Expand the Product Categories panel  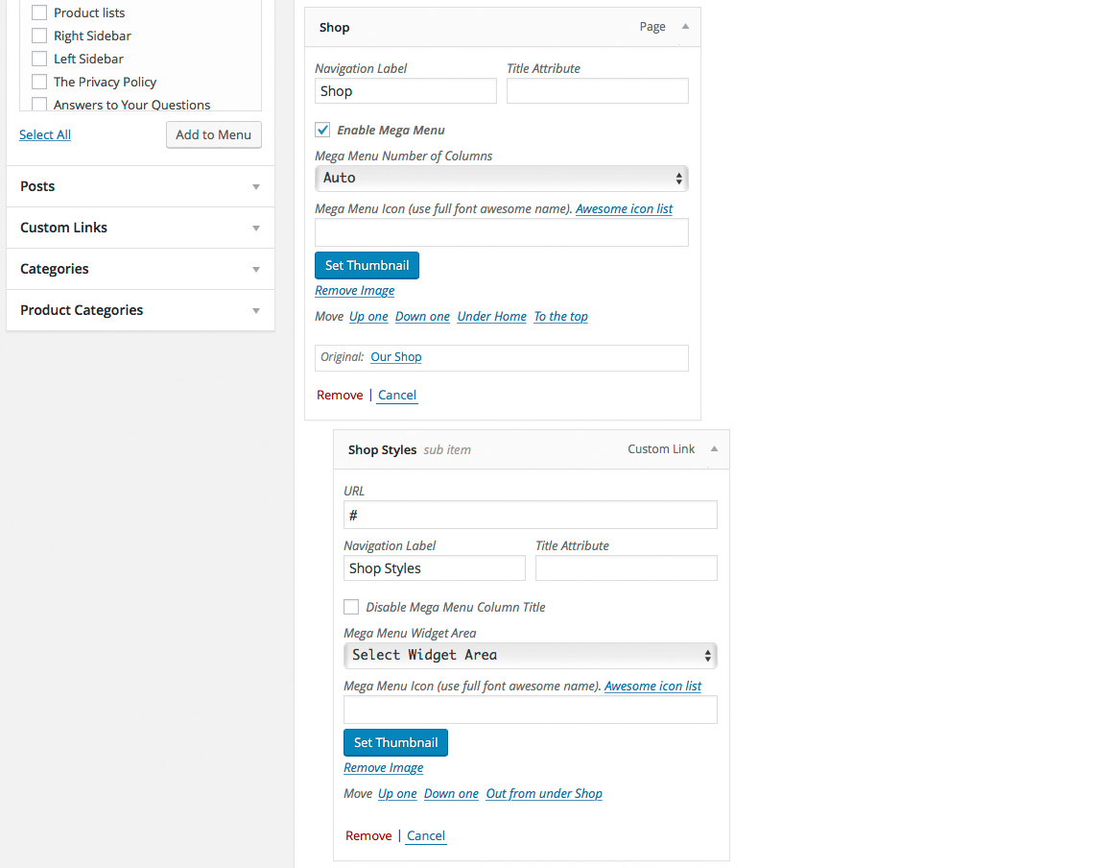[x=141, y=310]
